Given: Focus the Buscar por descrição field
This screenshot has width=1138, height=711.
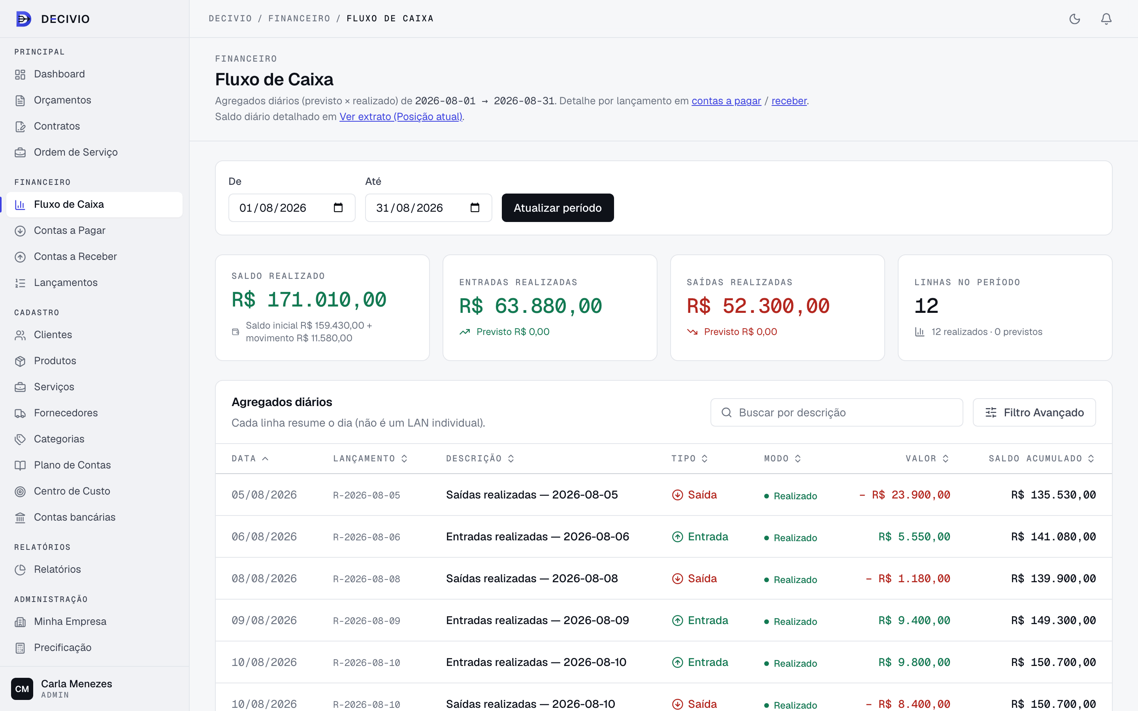Looking at the screenshot, I should point(836,412).
